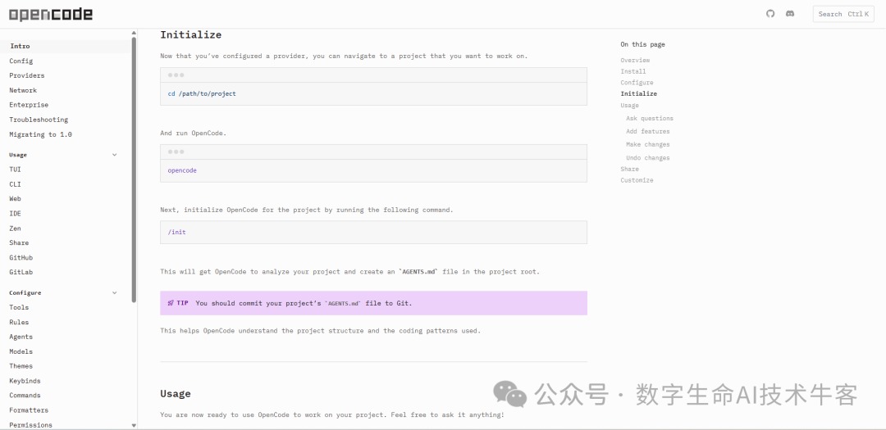The image size is (886, 430).
Task: Jump to Configure in On this page
Action: coord(637,83)
